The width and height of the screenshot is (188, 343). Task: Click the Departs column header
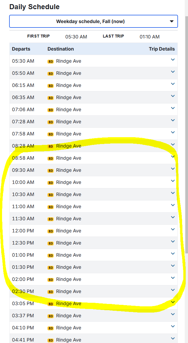[21, 49]
